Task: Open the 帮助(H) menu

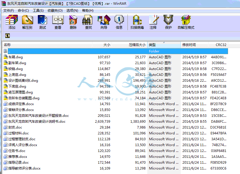Action: click(88, 11)
